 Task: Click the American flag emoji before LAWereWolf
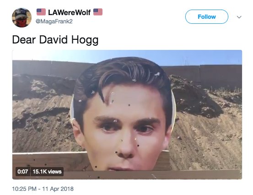coord(41,12)
